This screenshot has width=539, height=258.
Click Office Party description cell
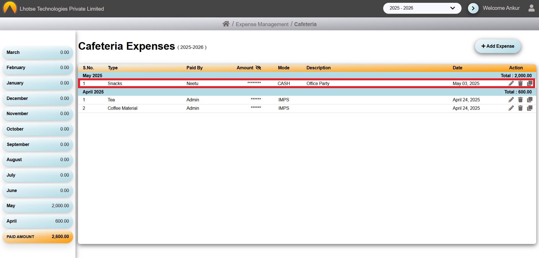pos(318,83)
